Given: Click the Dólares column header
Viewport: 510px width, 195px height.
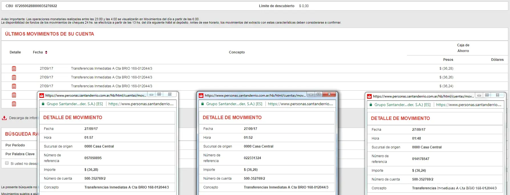Looking at the screenshot, I should tap(497, 60).
